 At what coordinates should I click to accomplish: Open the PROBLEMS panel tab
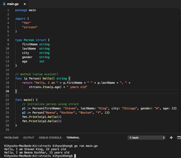[11, 138]
